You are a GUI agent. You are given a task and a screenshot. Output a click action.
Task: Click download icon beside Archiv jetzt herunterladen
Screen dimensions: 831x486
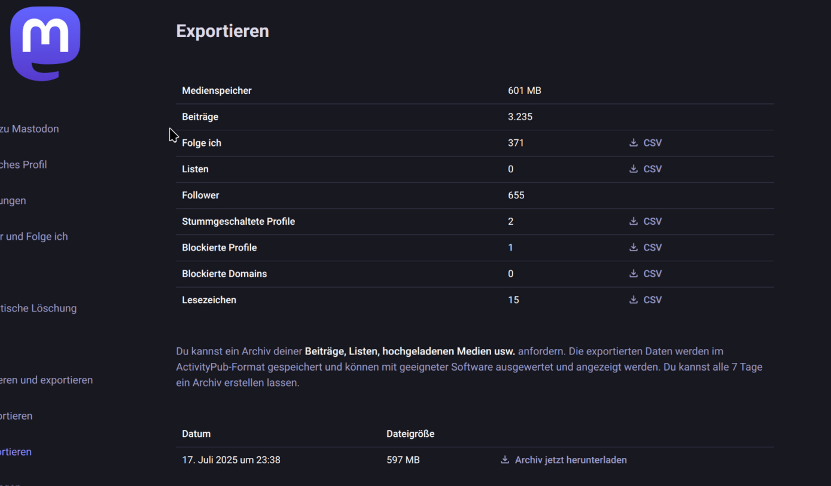[x=505, y=460]
